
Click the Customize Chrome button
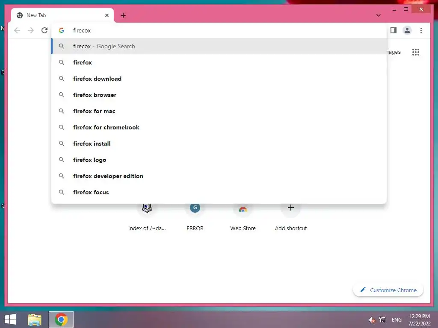click(x=388, y=290)
